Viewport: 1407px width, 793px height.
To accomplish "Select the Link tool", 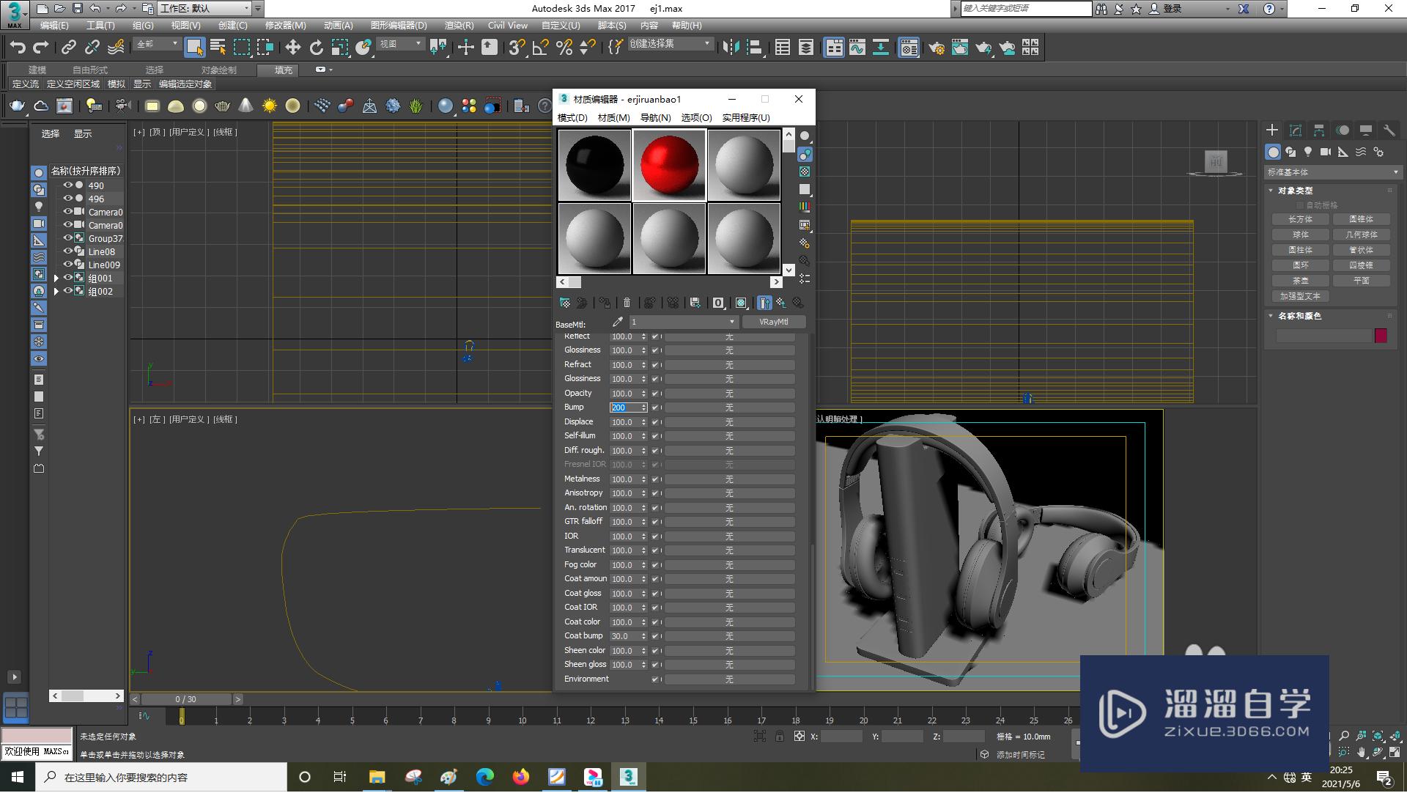I will point(68,48).
